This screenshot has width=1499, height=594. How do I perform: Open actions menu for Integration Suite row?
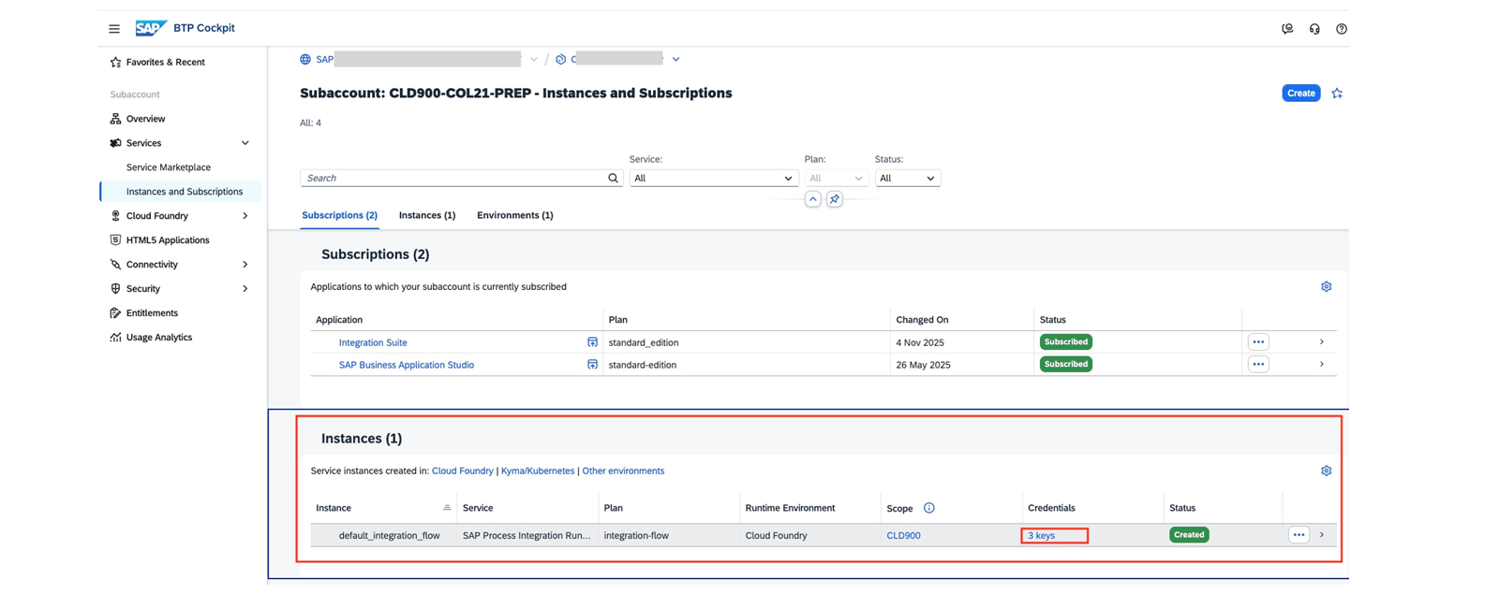[x=1258, y=342]
